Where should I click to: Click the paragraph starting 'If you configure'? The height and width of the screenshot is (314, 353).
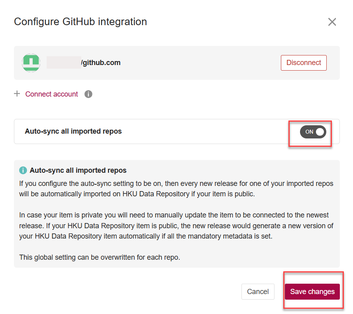[x=176, y=189]
